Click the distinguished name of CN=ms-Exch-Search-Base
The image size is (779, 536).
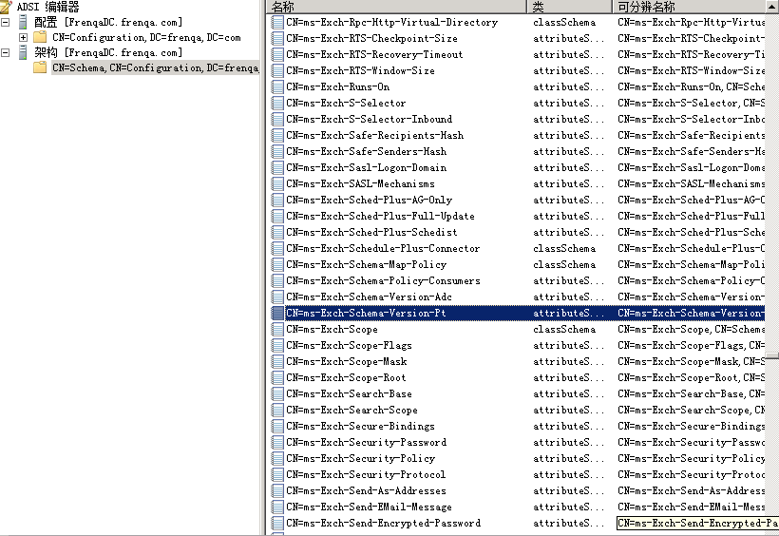click(691, 393)
